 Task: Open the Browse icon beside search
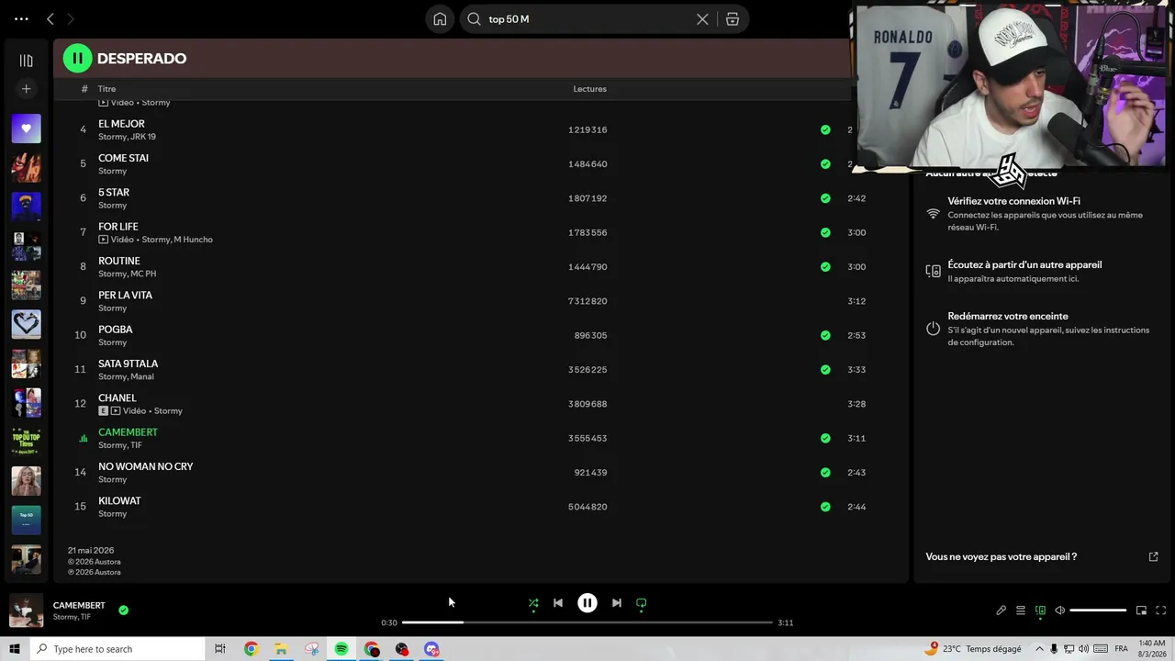click(x=733, y=19)
